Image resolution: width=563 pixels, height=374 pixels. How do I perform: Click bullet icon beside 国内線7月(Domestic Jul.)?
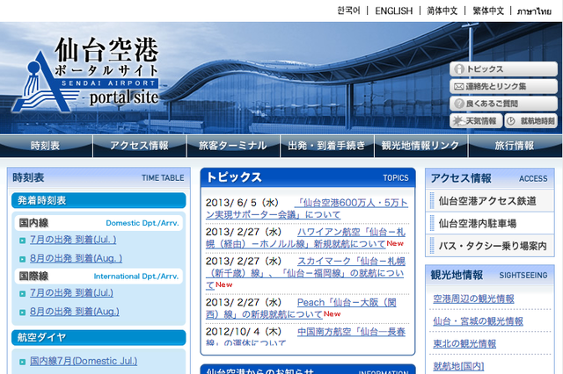click(x=22, y=362)
